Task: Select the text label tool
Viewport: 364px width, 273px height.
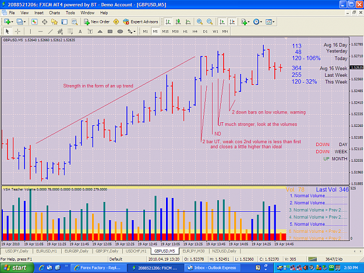Action: point(90,31)
